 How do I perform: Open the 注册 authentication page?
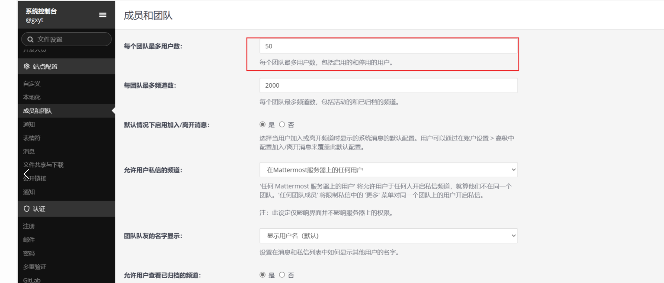(x=29, y=226)
